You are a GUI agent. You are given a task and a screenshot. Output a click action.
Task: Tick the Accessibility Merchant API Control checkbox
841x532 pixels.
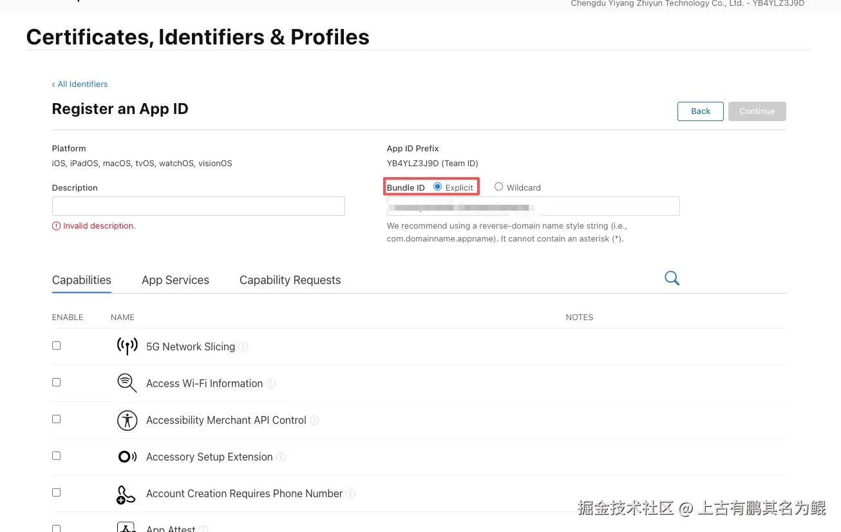coord(56,419)
